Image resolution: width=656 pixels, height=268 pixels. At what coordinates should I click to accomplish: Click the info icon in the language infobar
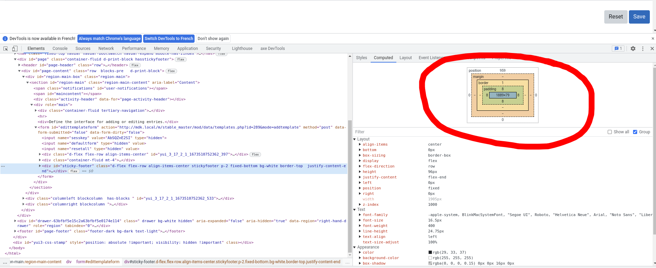pyautogui.click(x=5, y=39)
